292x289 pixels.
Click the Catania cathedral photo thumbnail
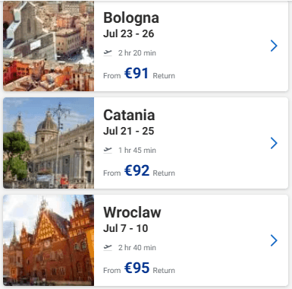coord(49,143)
